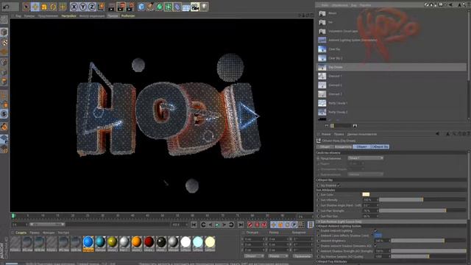Switch to Объект tab in attributes
Screen dimensions: 471x265
click(361, 146)
